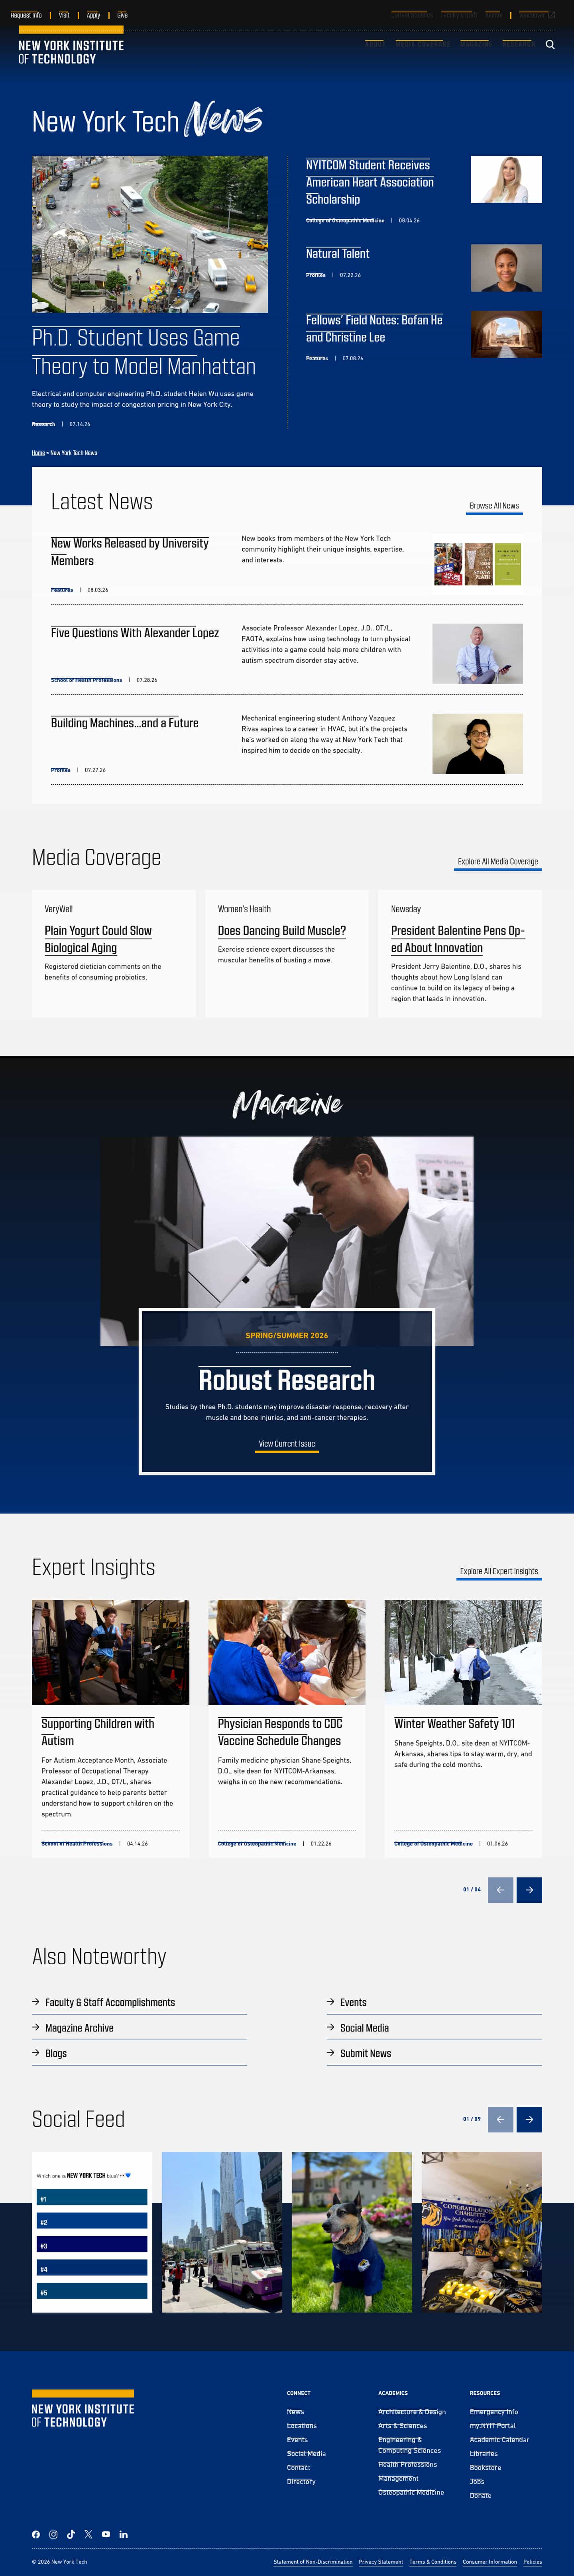574x2576 pixels.
Task: Click Request Info in top bar
Action: tap(26, 15)
